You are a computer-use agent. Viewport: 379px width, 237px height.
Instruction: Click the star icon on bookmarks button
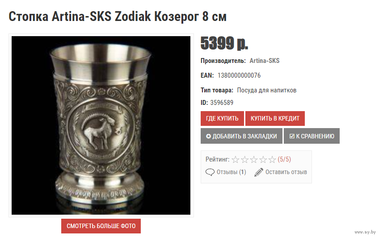208,137
